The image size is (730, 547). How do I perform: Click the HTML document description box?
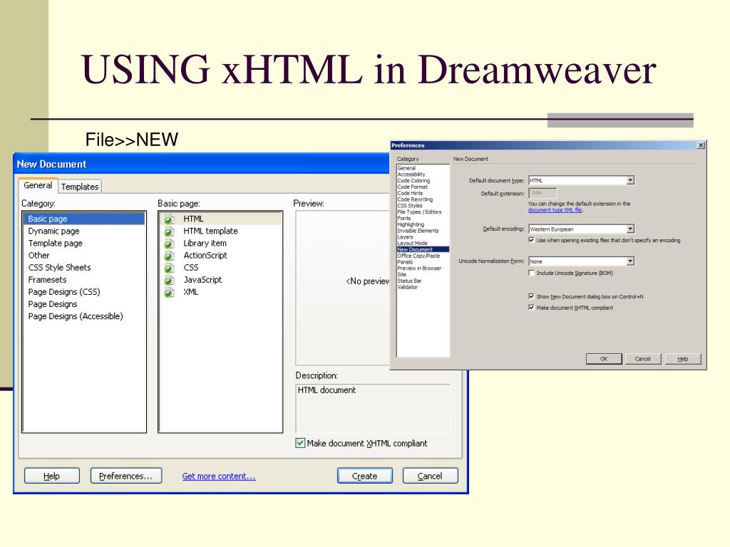372,408
